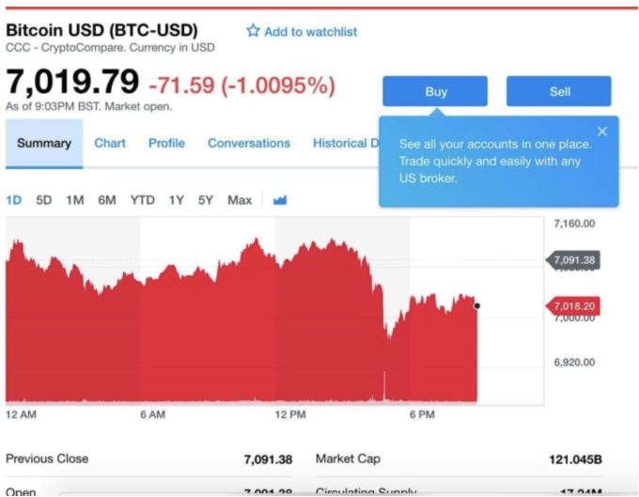Open the Chart tab
The width and height of the screenshot is (639, 497).
pyautogui.click(x=110, y=144)
